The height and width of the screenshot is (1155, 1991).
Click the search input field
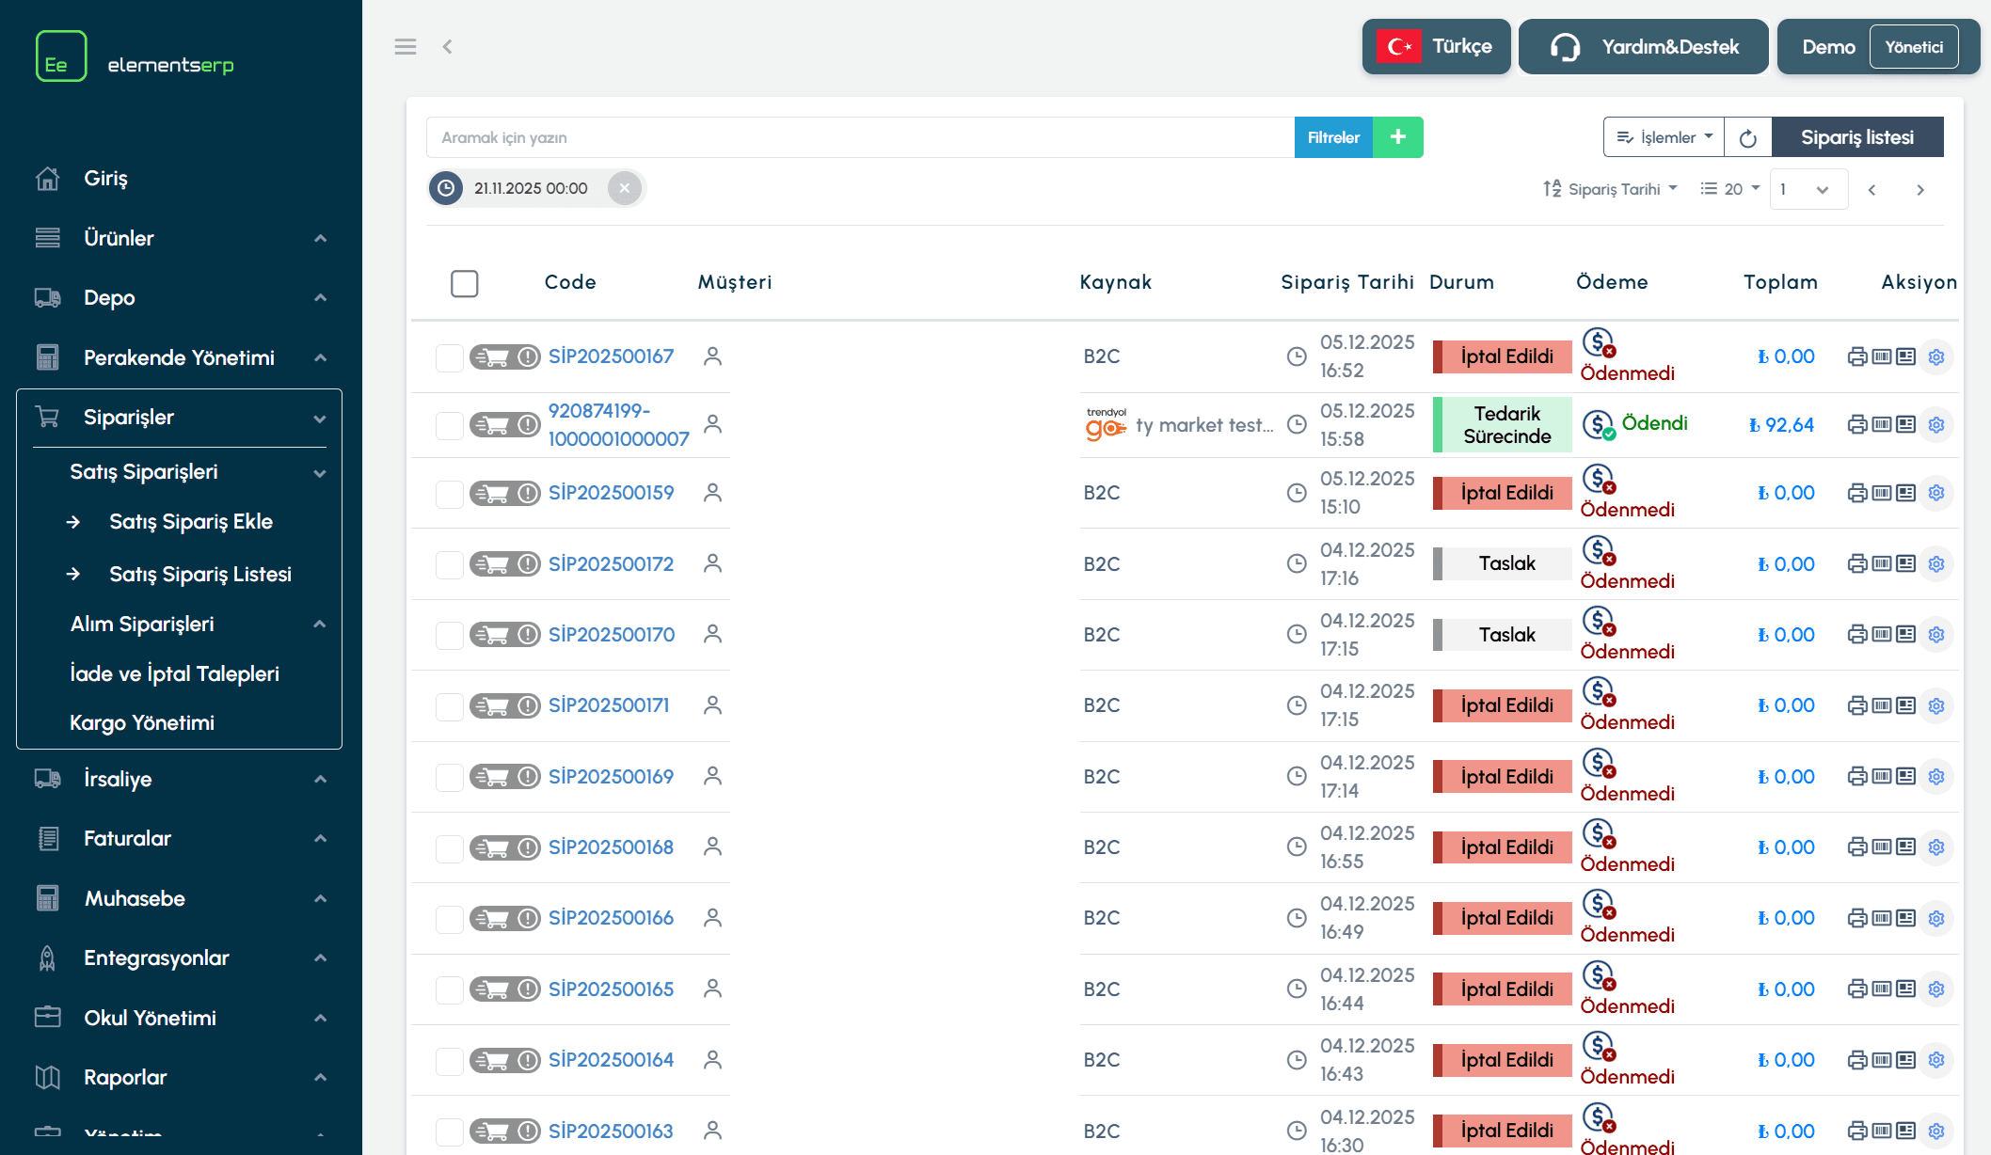click(x=859, y=137)
